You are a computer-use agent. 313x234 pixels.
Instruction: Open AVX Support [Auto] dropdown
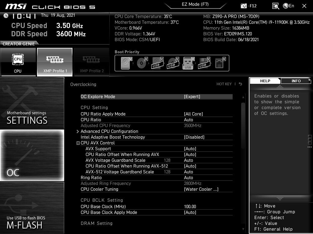159,149
